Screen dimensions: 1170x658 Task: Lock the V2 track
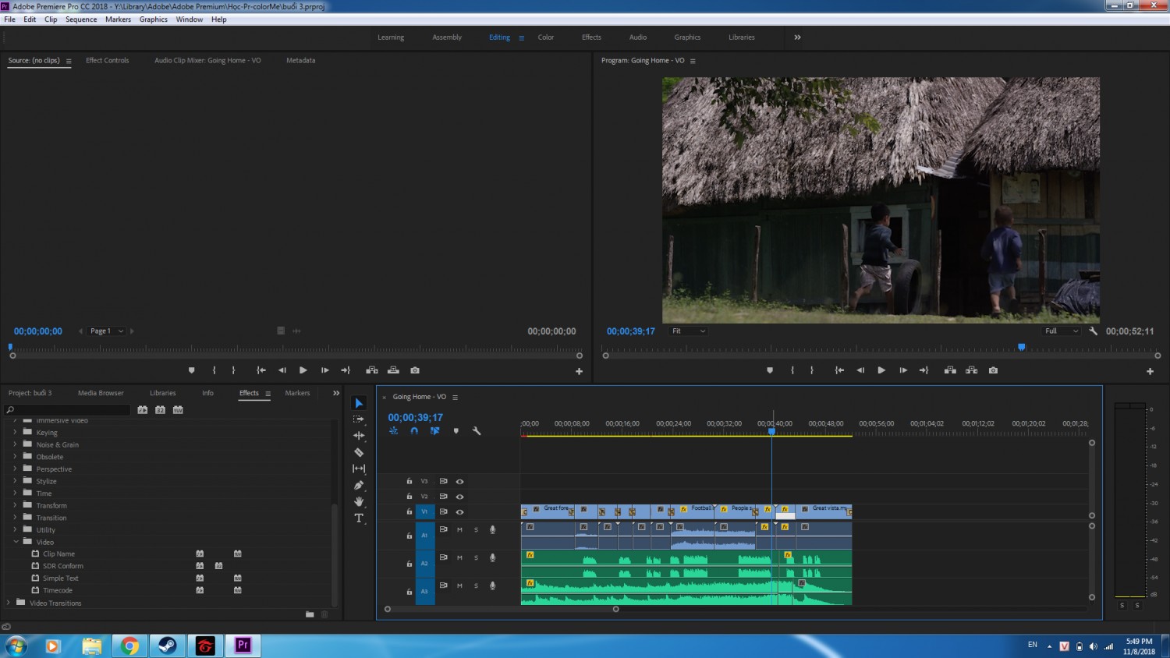click(409, 497)
